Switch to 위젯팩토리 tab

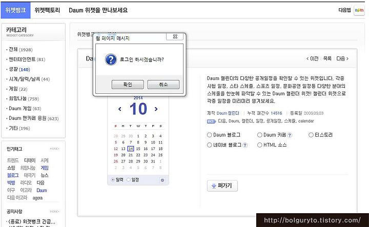[47, 10]
